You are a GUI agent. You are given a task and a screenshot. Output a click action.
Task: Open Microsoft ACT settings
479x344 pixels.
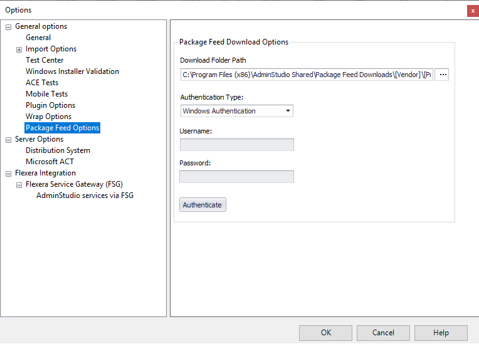click(50, 162)
